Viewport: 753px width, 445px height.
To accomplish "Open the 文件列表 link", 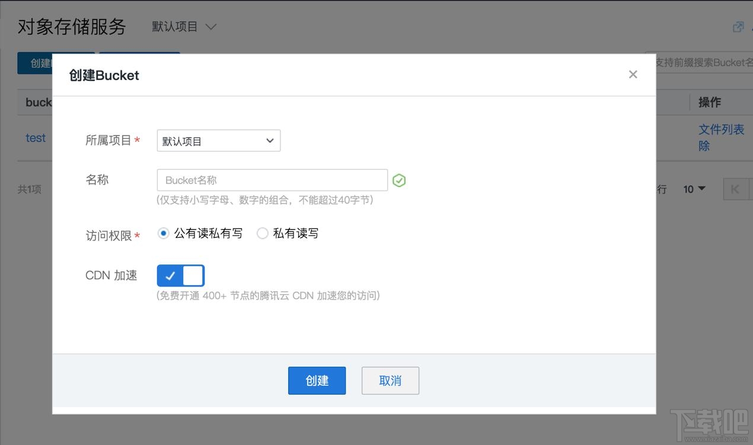I will 722,129.
